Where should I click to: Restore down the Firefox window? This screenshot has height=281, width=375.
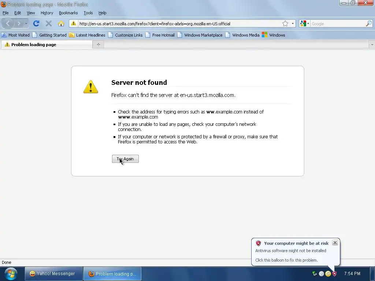353,3
